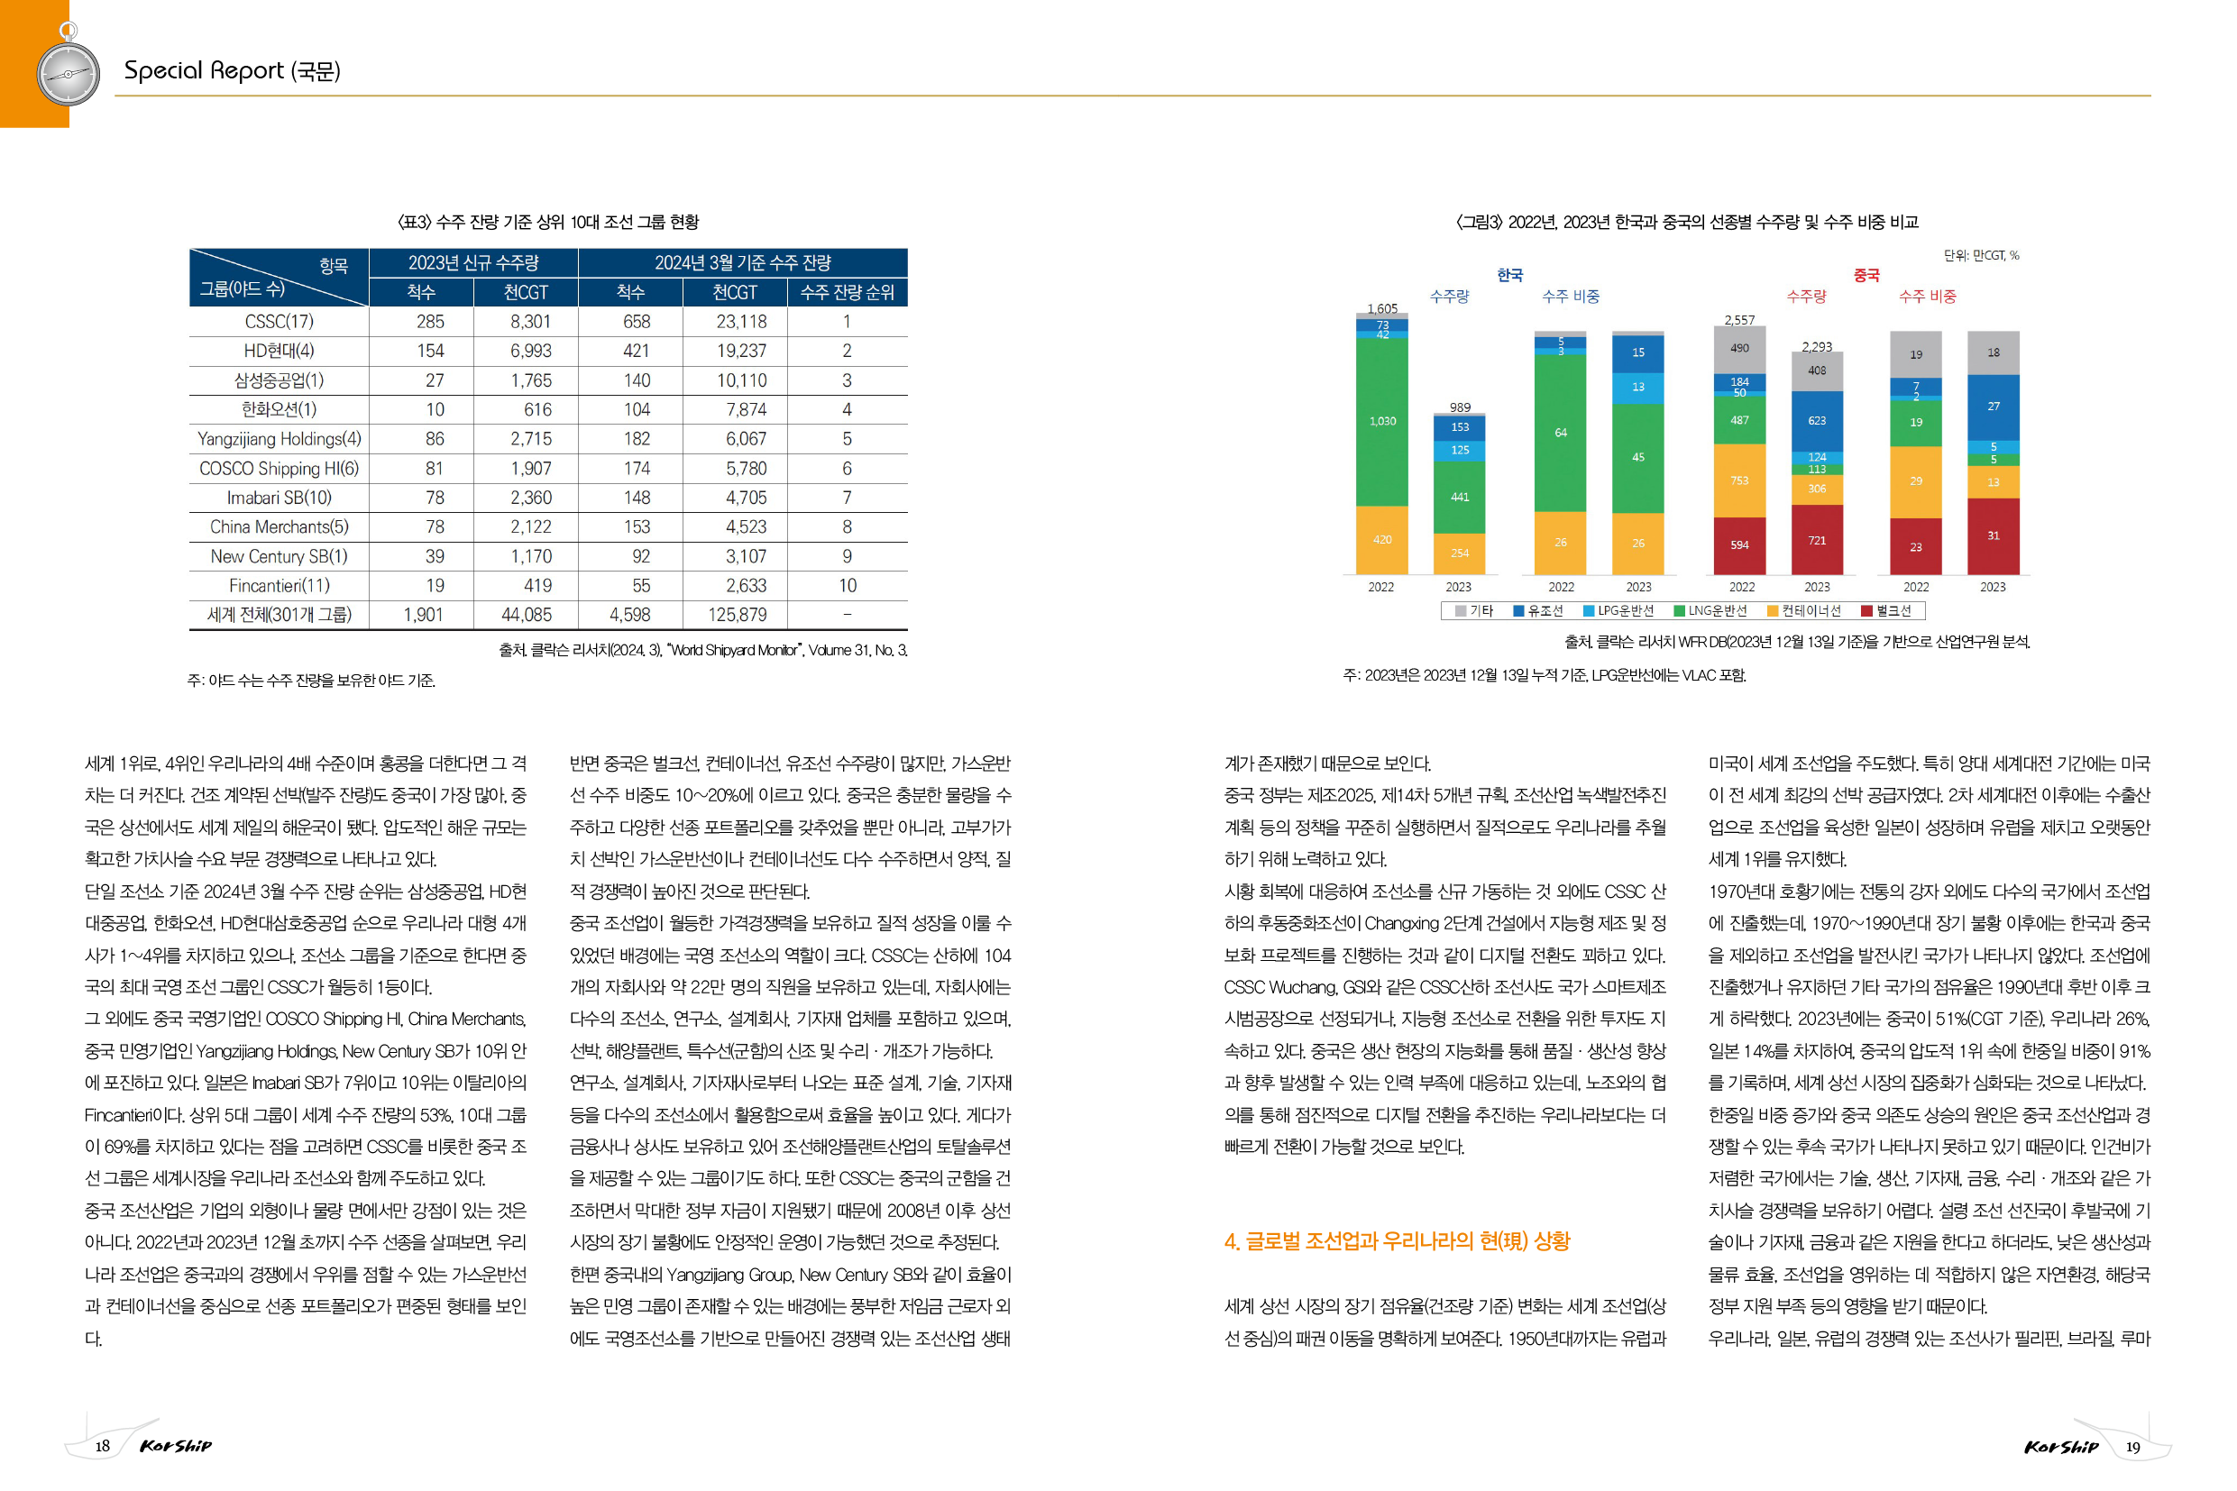
Task: Click the 그림3 chart caption
Action: point(1686,222)
